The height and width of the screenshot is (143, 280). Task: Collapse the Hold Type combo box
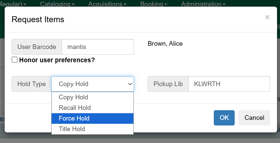pyautogui.click(x=93, y=84)
